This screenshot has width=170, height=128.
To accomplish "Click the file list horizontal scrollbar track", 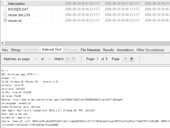I will point(87,43).
